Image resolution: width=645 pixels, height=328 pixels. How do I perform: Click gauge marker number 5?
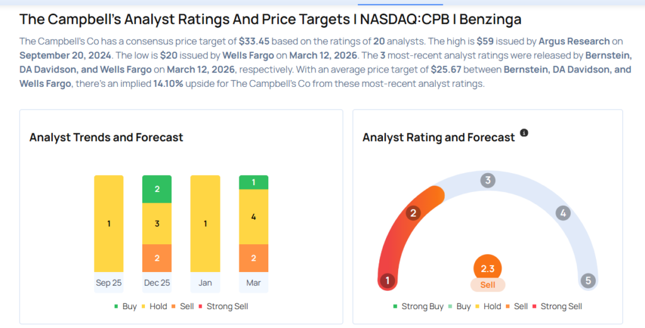[x=588, y=281]
